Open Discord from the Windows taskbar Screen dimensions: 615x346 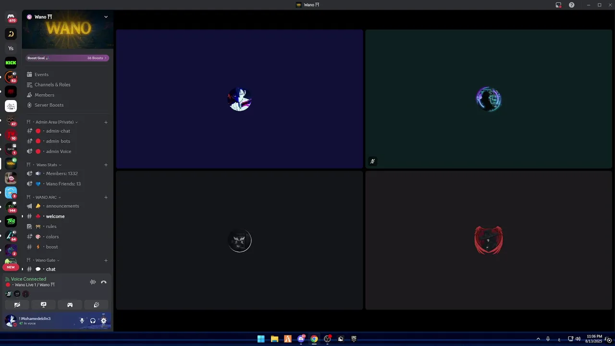click(301, 339)
